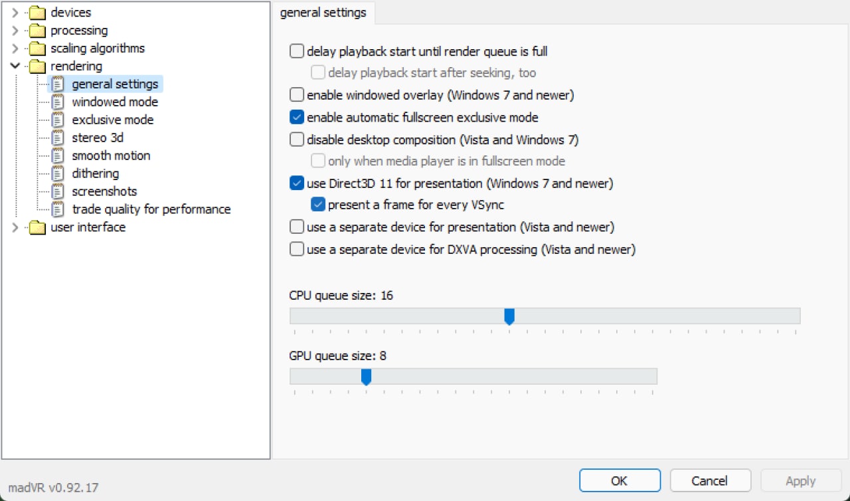Screen dimensions: 850x501
Task: Open the stereo 3d page icon
Action: (x=58, y=138)
